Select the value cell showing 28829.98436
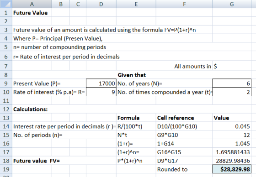This screenshot has width=256, height=177. point(232,161)
